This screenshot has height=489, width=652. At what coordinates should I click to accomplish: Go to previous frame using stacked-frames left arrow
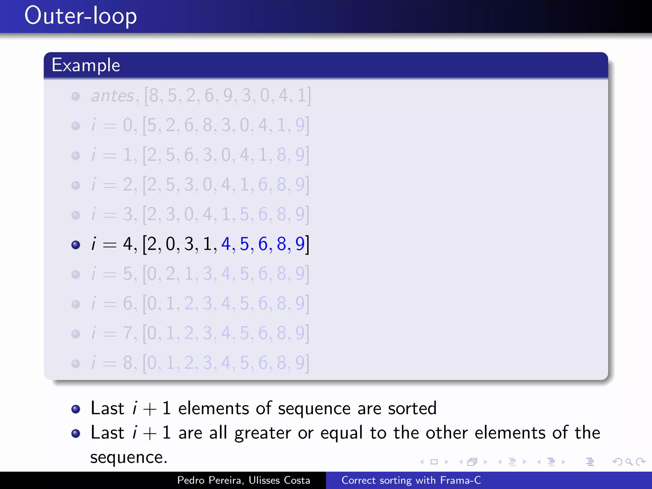tap(461, 462)
